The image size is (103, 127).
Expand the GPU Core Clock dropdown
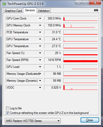point(40,18)
